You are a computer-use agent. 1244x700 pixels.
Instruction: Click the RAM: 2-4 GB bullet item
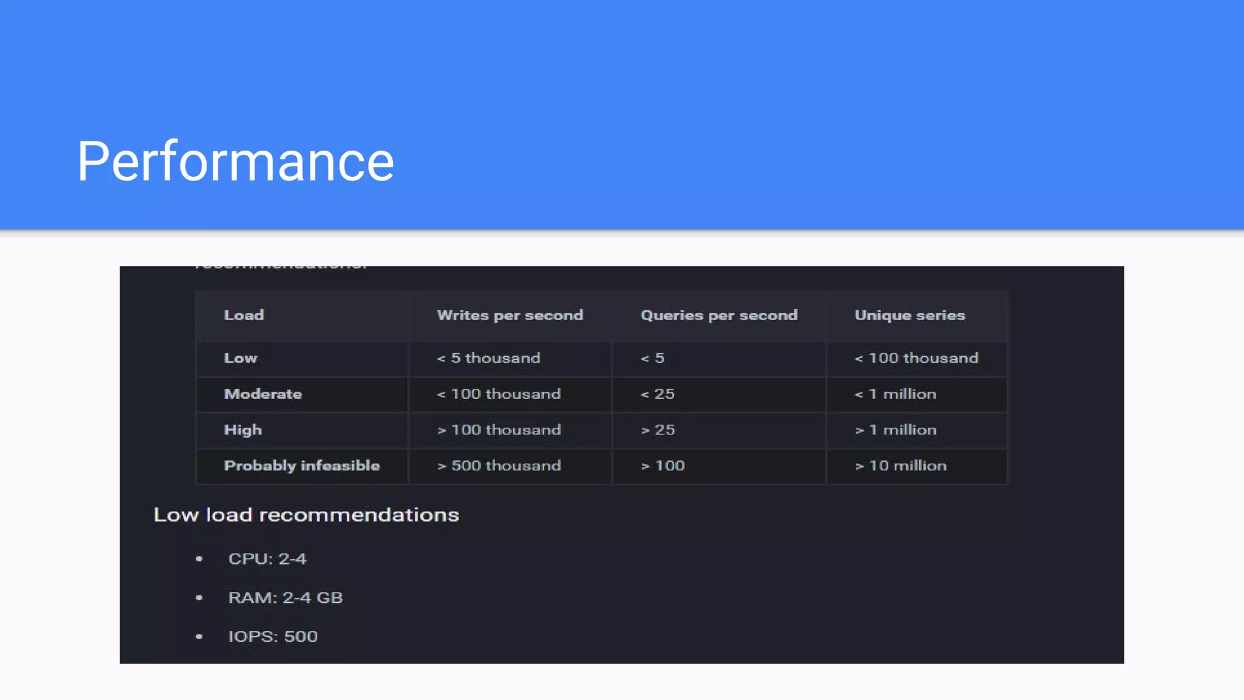tap(285, 598)
